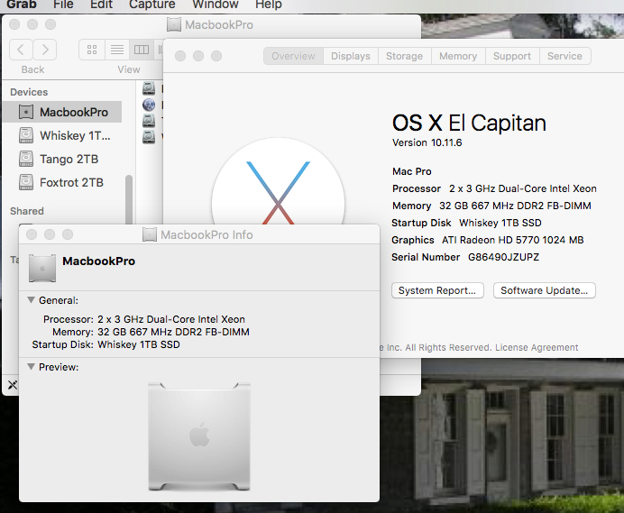Open the License Agreement link

click(537, 347)
